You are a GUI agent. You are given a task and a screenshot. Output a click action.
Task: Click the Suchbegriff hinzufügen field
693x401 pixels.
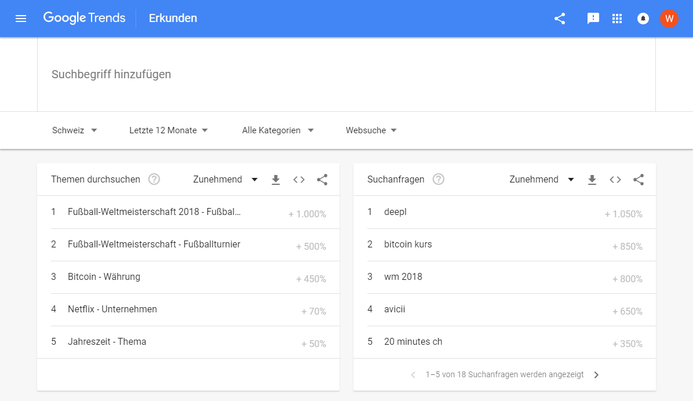[x=346, y=74]
